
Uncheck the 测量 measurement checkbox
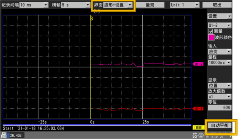point(211,31)
